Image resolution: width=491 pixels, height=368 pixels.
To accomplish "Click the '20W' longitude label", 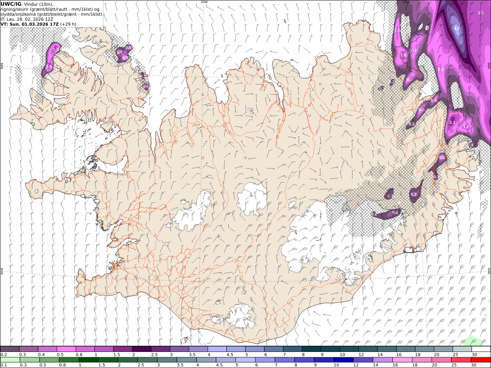I will tap(204, 2).
